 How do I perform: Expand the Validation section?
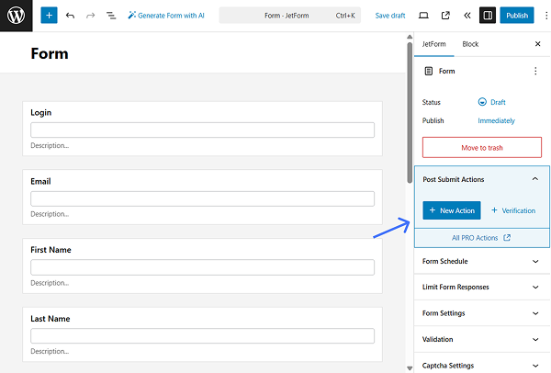tap(535, 339)
